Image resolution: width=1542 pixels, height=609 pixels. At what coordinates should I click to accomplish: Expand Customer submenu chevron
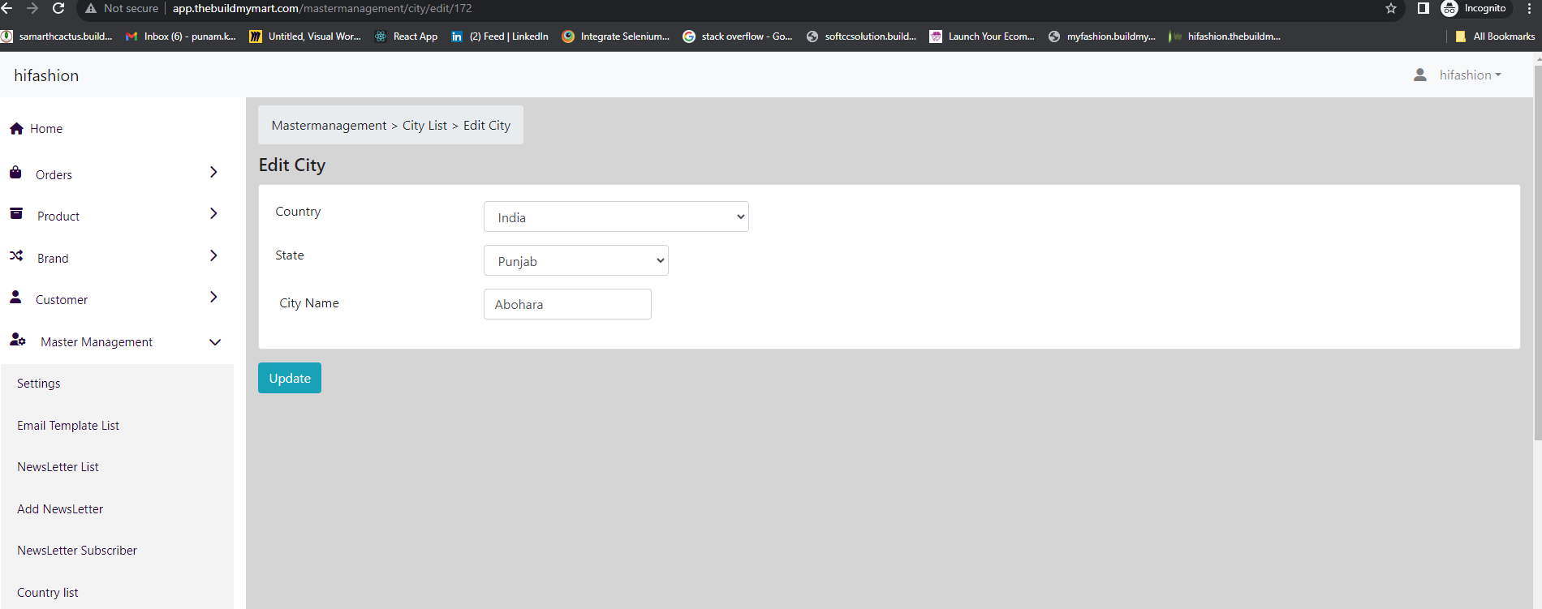(213, 297)
